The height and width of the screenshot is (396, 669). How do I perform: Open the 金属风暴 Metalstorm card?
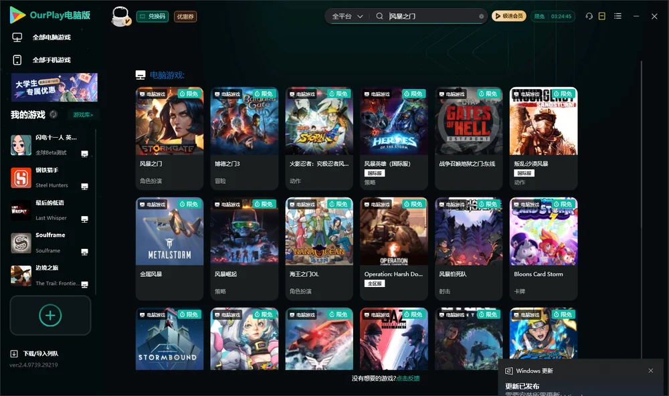point(169,249)
